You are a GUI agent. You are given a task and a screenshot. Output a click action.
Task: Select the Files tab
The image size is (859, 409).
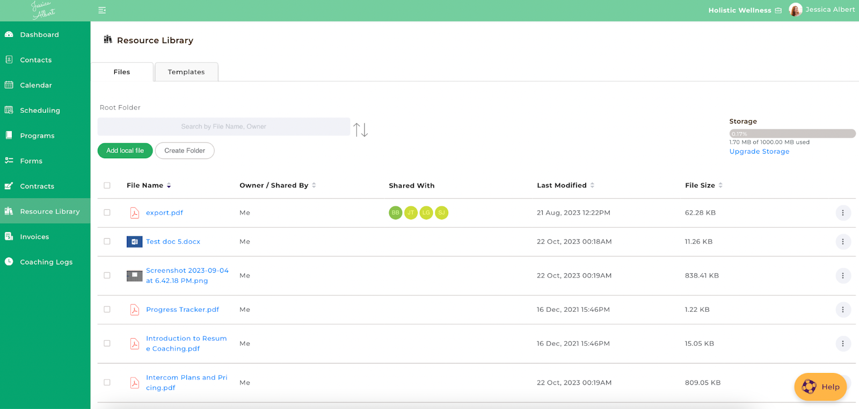(122, 72)
